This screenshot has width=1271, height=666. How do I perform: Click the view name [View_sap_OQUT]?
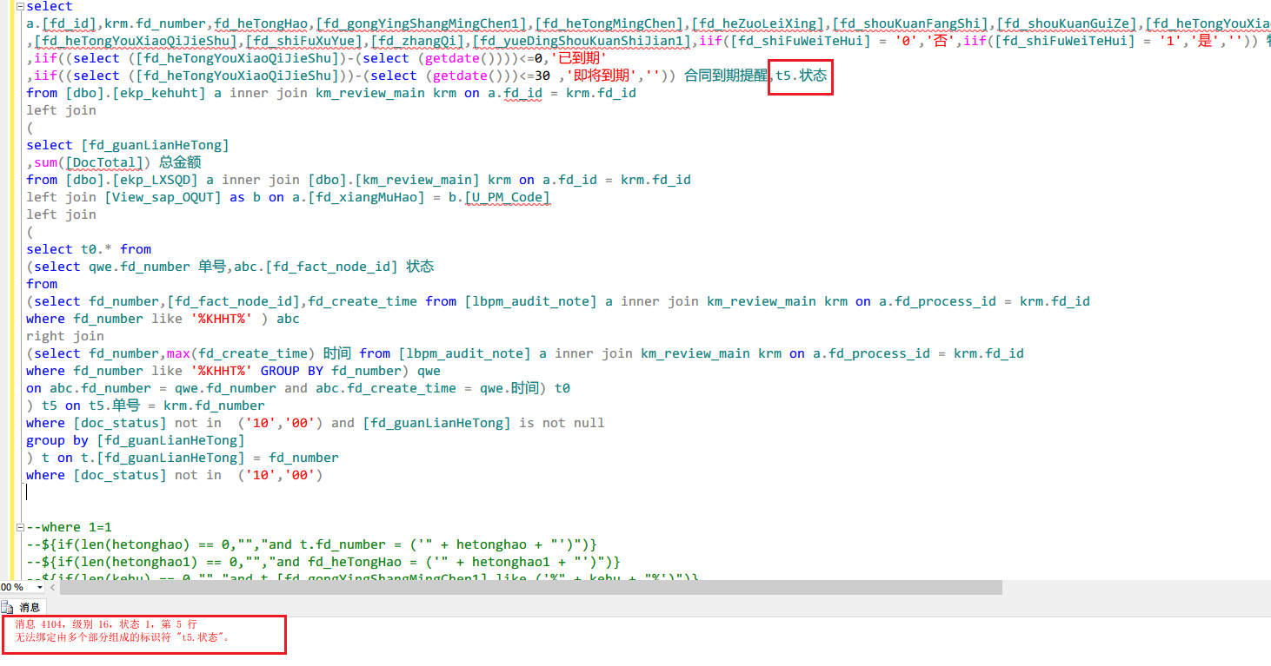click(x=164, y=197)
